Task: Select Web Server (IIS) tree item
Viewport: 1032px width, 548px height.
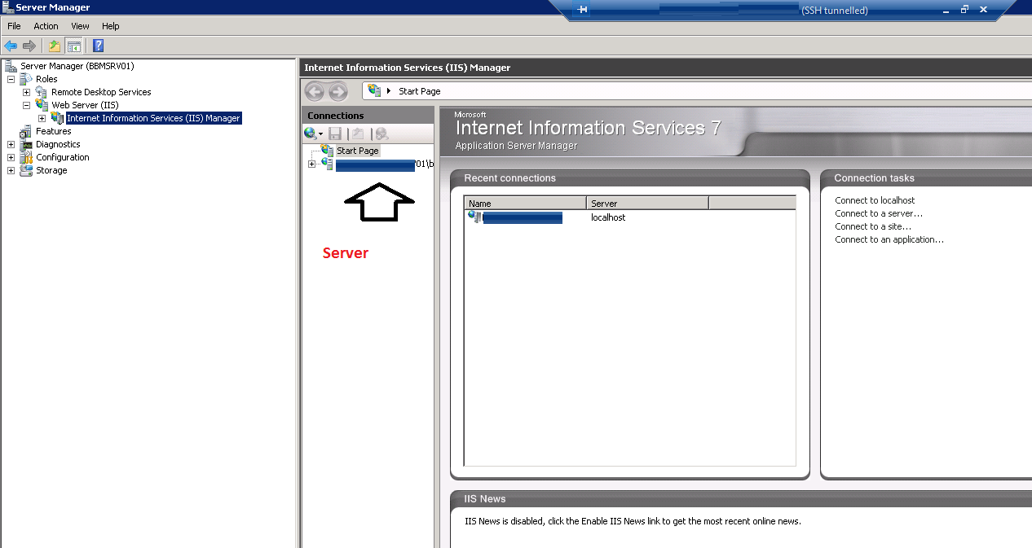Action: 85,105
